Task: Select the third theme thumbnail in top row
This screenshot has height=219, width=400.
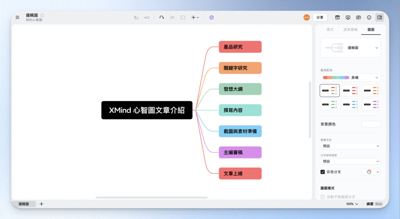Action: 371,91
